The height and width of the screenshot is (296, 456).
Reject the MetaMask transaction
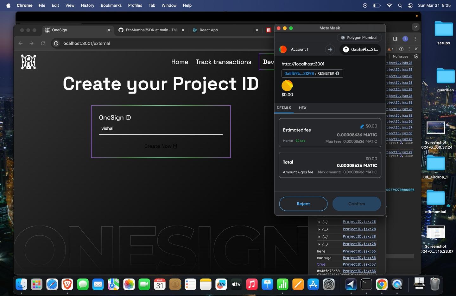[x=303, y=204]
